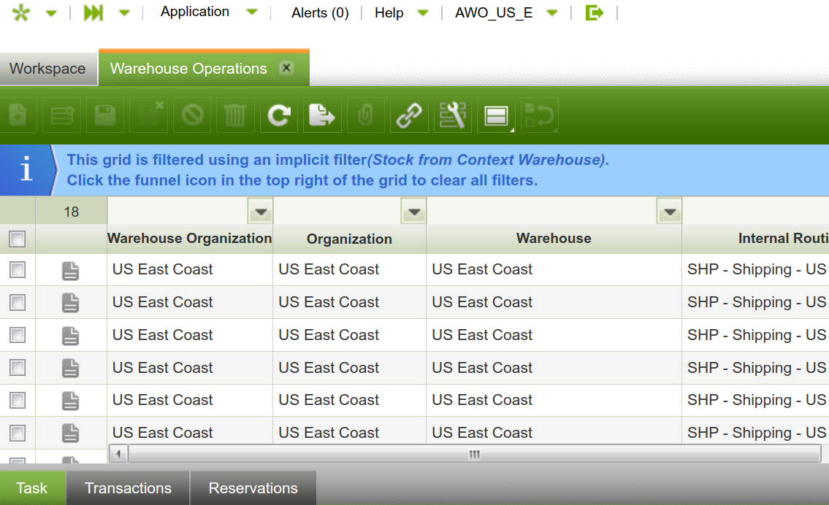This screenshot has height=505, width=829.
Task: Click the Alerts (0) link
Action: (320, 13)
